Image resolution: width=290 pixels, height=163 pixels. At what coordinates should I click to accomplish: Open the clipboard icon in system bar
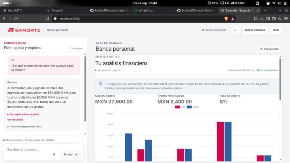tap(257, 3)
